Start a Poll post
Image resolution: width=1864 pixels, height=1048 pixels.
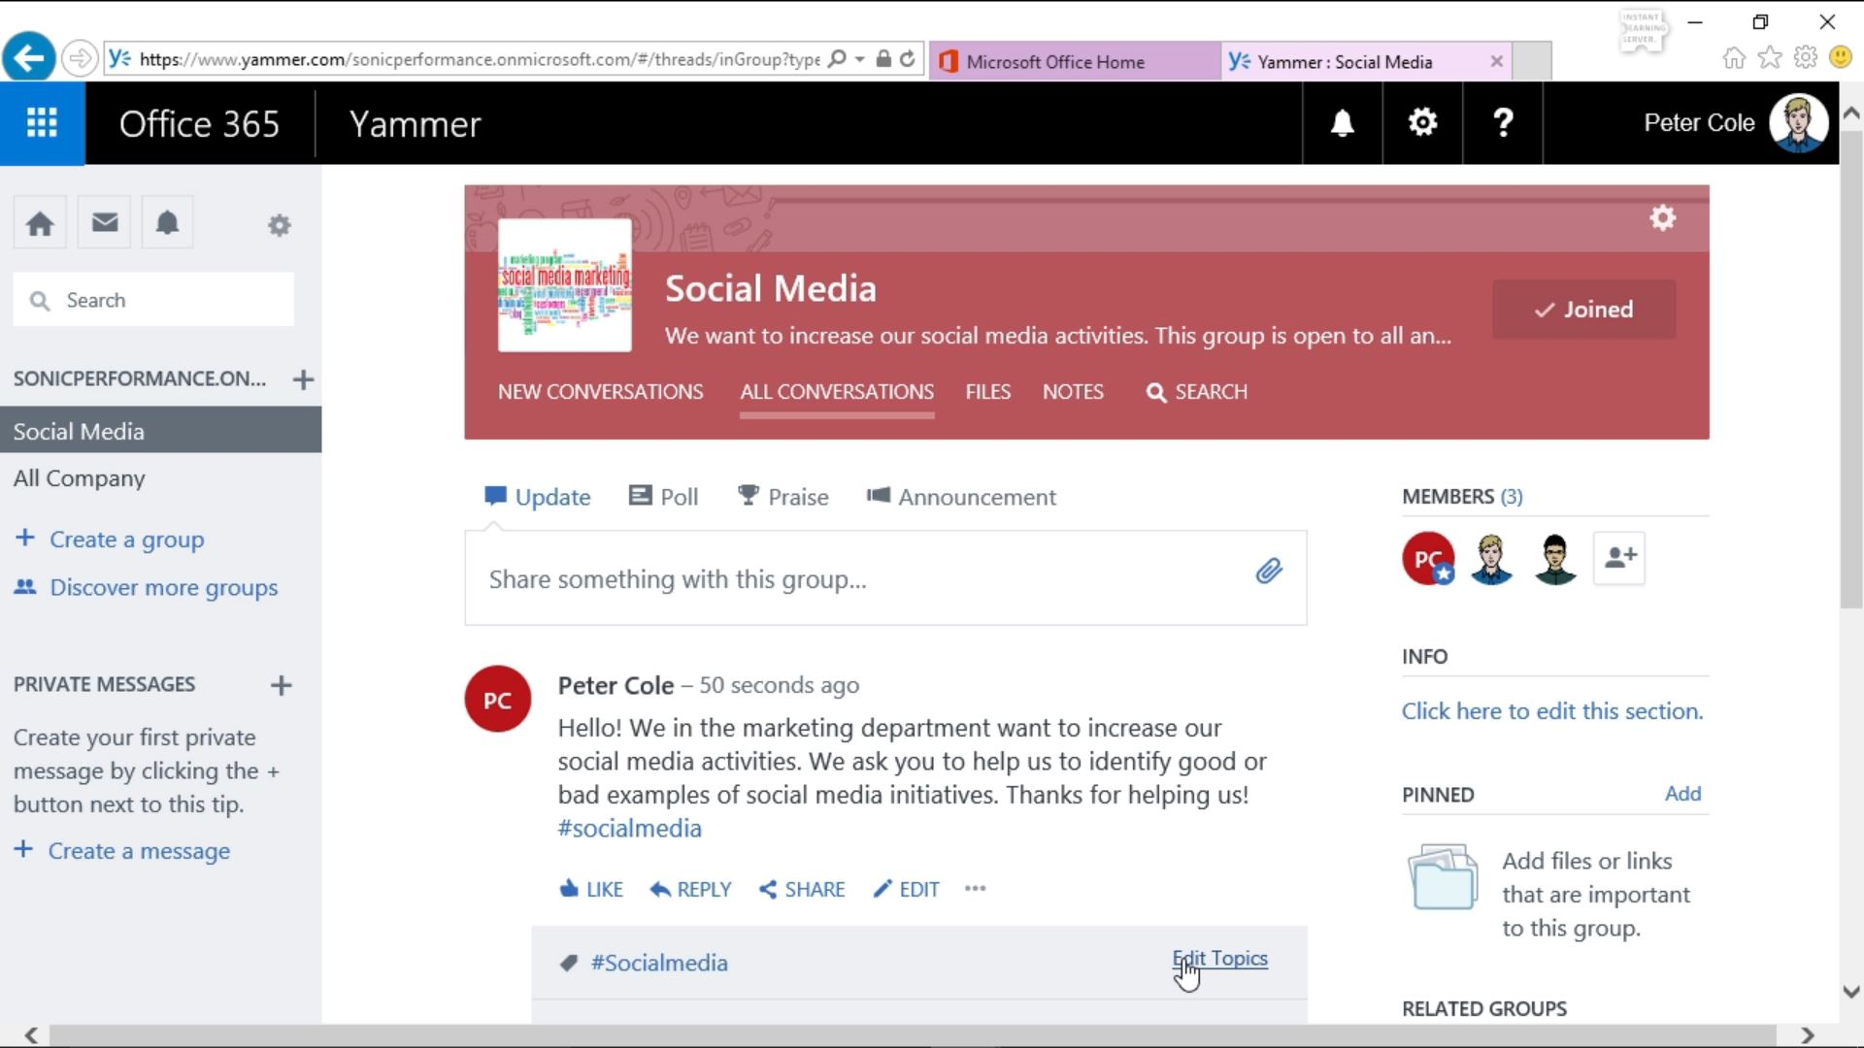click(x=663, y=496)
